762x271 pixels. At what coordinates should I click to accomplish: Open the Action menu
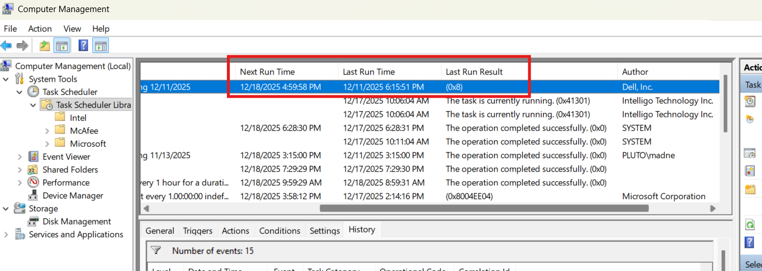pos(40,29)
